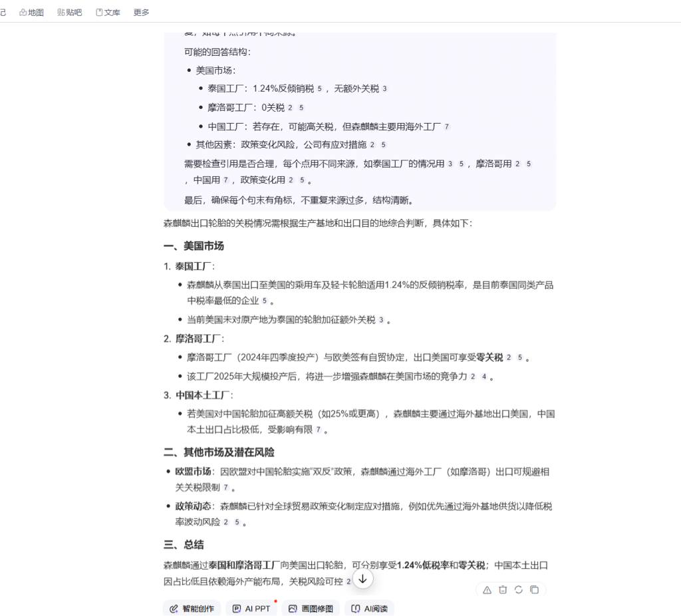Open citation 2 after 率波动风险
Image resolution: width=681 pixels, height=616 pixels.
pyautogui.click(x=226, y=522)
